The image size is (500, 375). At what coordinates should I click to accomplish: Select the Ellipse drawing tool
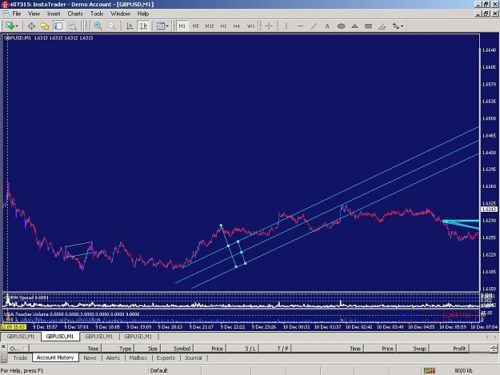[x=341, y=26]
